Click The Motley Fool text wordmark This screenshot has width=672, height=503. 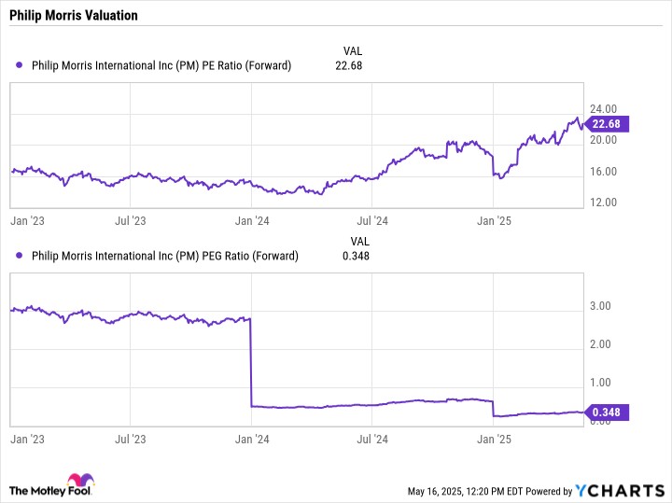click(50, 491)
